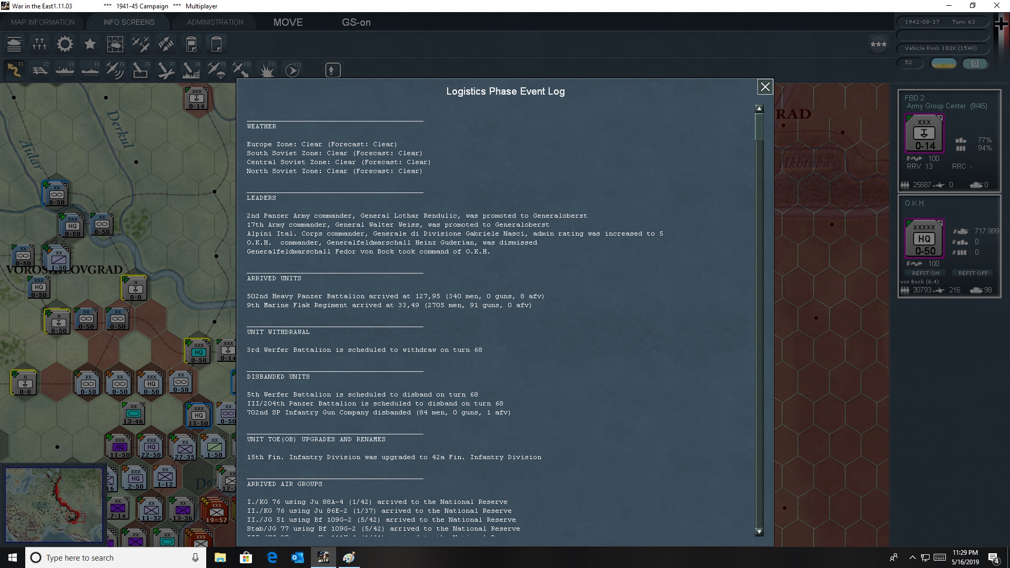Screen dimensions: 1010x568
Task: Click the weather indicator pill
Action: coord(943,63)
